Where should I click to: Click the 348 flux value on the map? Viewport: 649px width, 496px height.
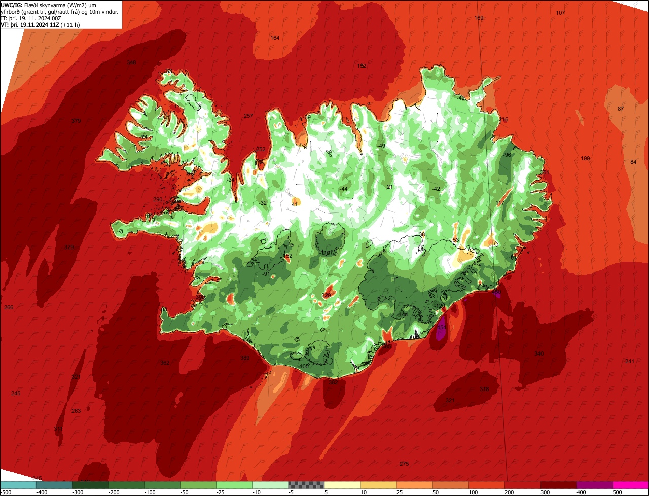point(131,63)
